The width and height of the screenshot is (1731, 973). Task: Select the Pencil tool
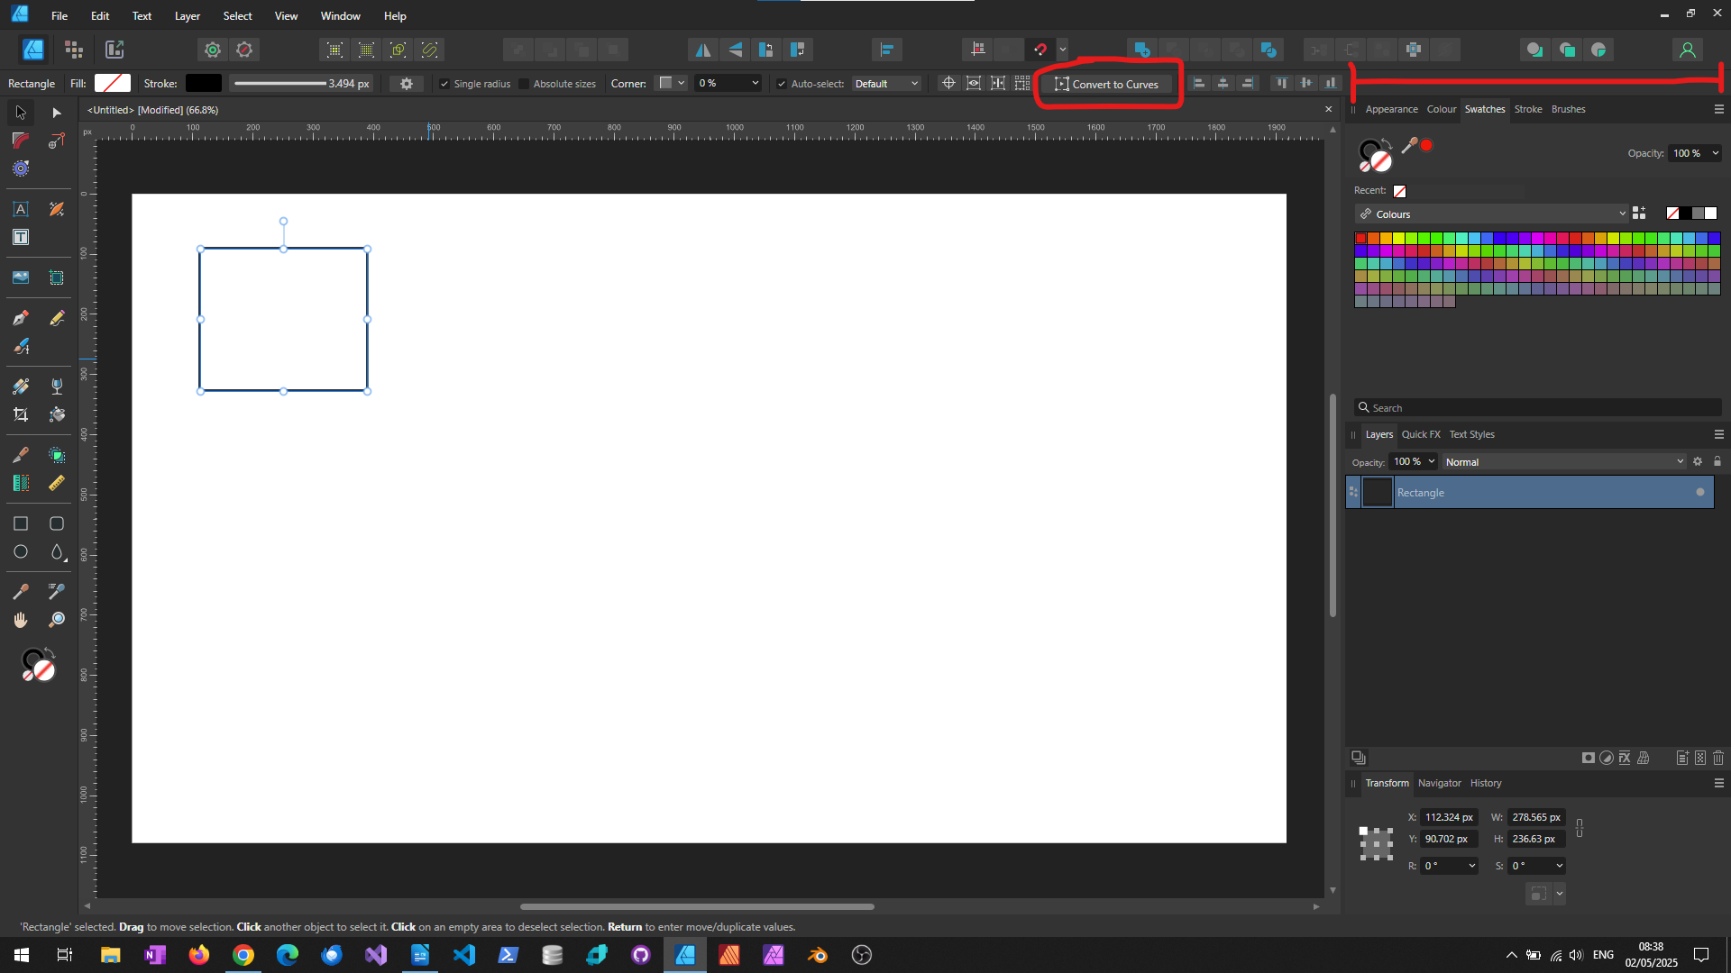(57, 318)
